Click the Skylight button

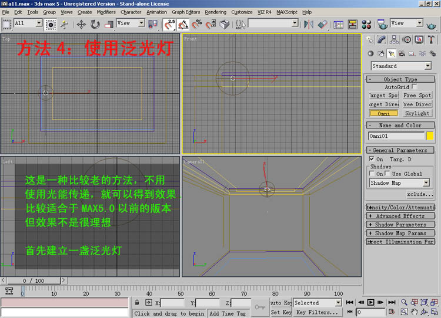[x=417, y=113]
